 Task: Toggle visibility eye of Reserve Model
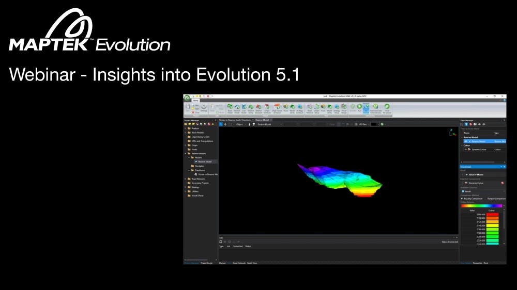[x=466, y=141]
